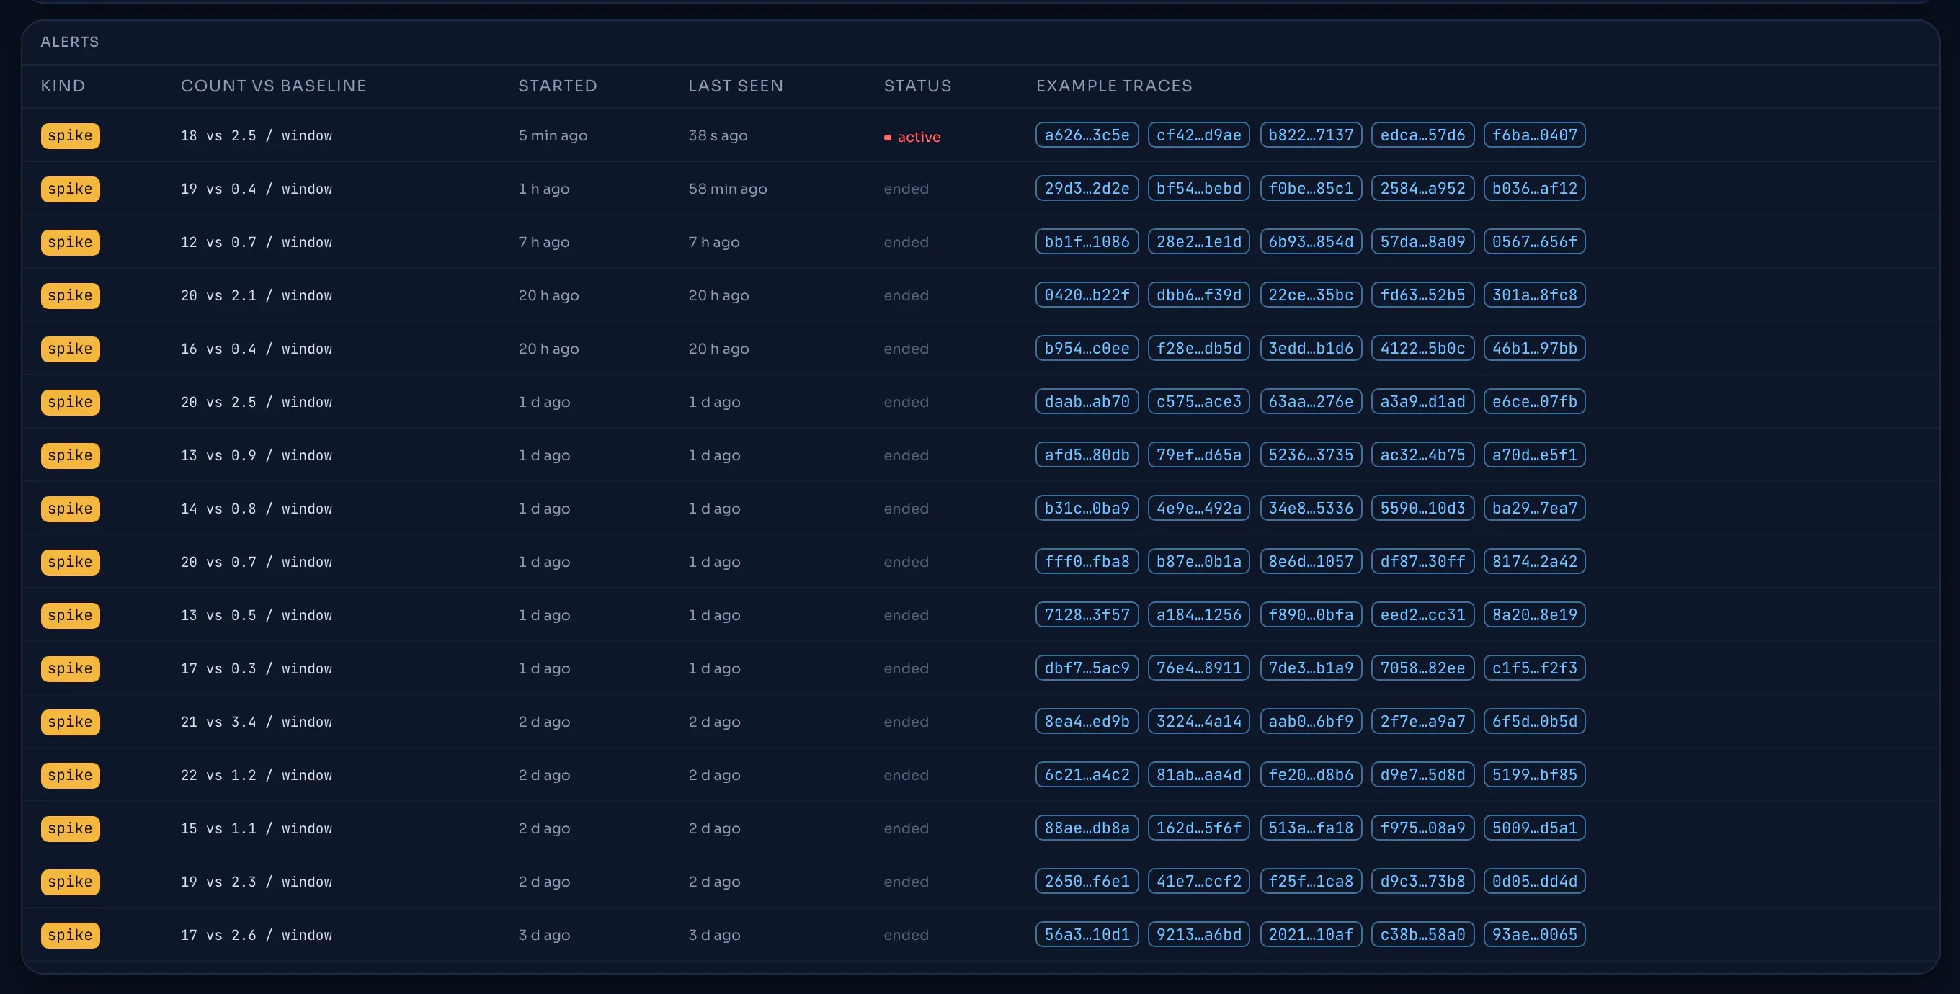Open example trace 57da…8a09
Viewport: 1960px width, 994px height.
tap(1423, 242)
